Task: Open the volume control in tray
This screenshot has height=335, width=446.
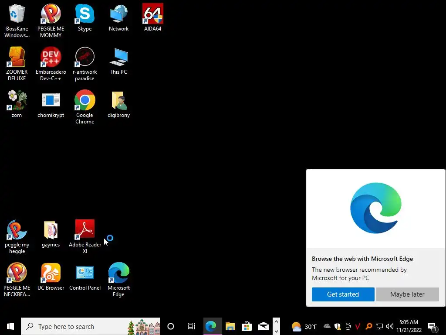Action: point(390,326)
